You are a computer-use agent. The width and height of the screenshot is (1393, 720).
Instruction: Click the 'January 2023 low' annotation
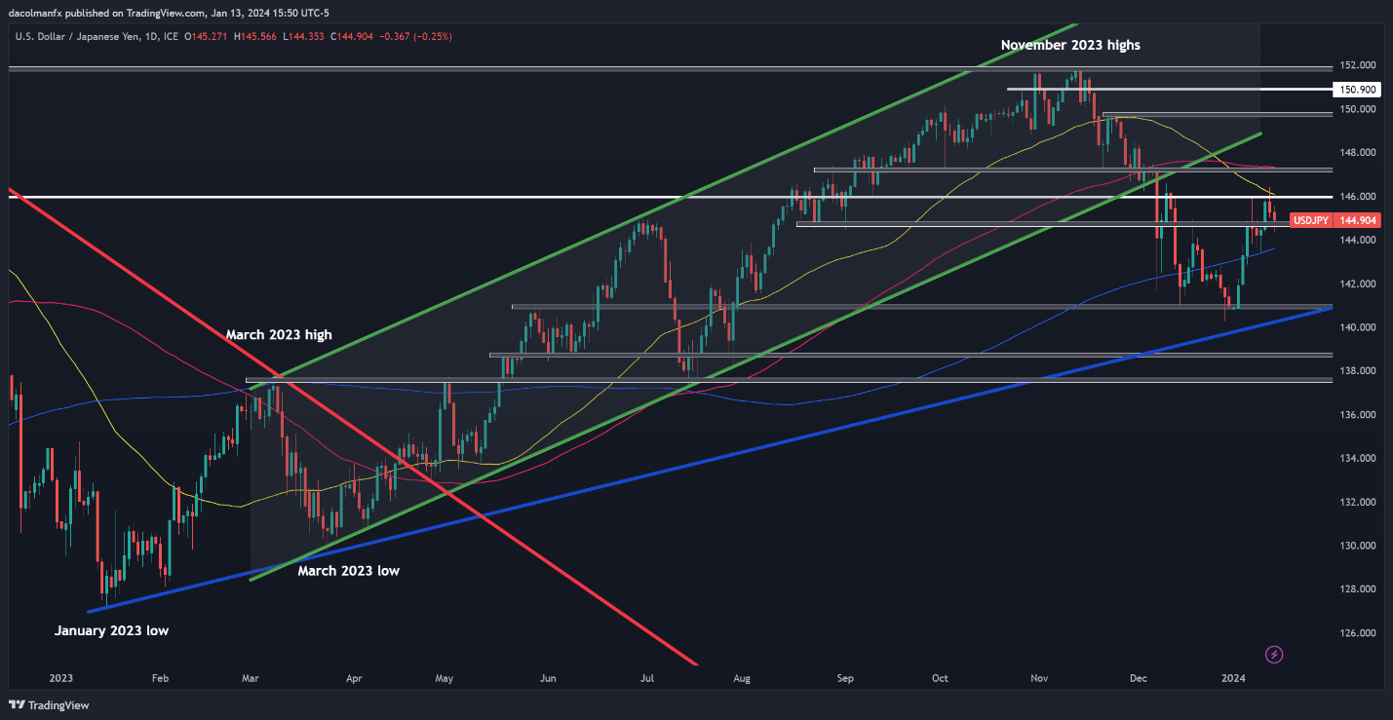coord(111,630)
